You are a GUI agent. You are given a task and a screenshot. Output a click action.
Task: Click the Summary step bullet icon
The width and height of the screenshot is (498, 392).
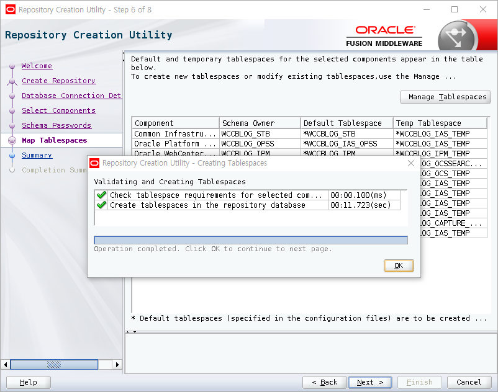pyautogui.click(x=12, y=156)
